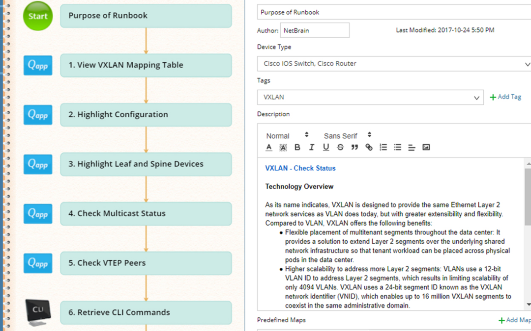Select the Purpose of Runbook step
This screenshot has height=331, width=531.
(146, 16)
